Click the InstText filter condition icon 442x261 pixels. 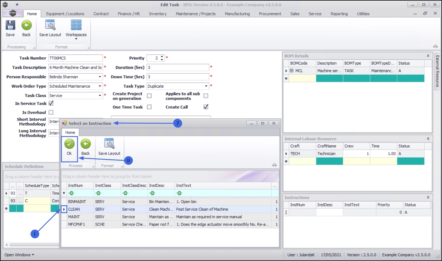pos(180,193)
